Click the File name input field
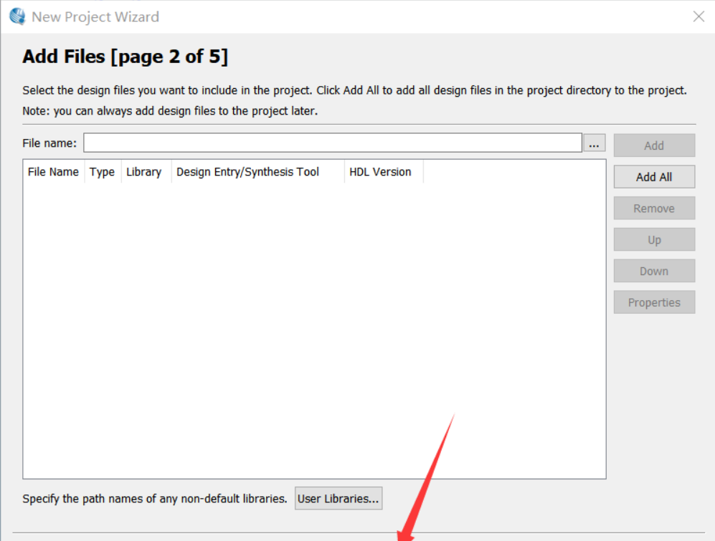 click(333, 143)
